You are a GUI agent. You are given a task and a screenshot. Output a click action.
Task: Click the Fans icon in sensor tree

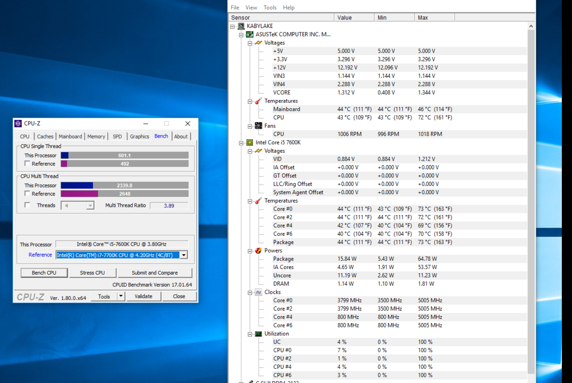coord(258,126)
